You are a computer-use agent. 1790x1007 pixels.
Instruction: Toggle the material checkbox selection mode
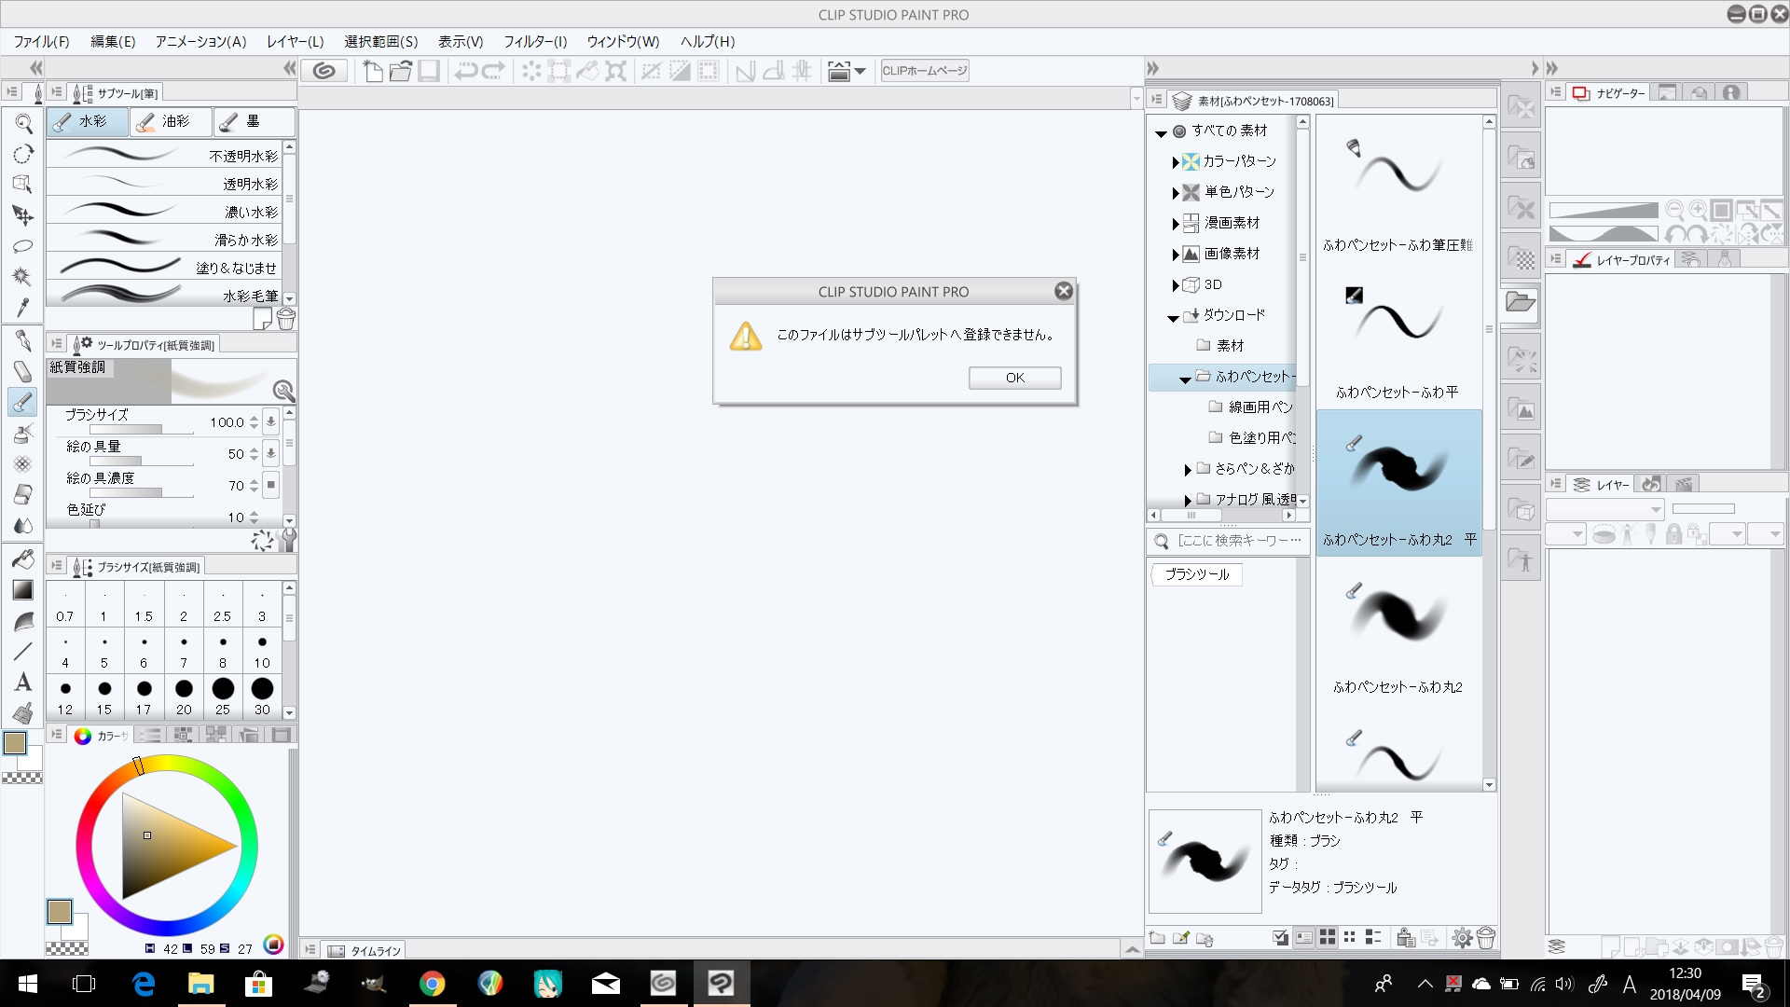point(1281,938)
